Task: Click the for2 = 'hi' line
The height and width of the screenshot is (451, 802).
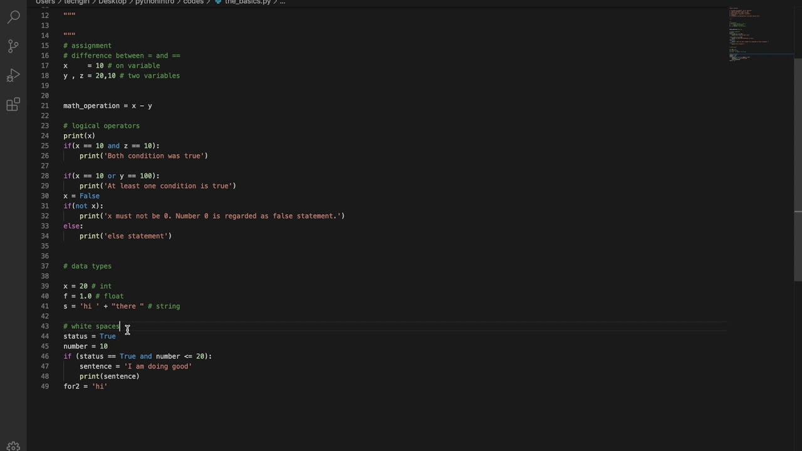Action: 85,386
